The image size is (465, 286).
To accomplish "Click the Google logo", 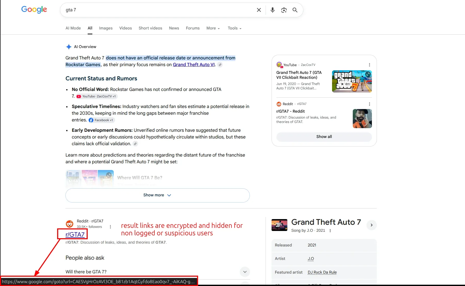I will [34, 10].
